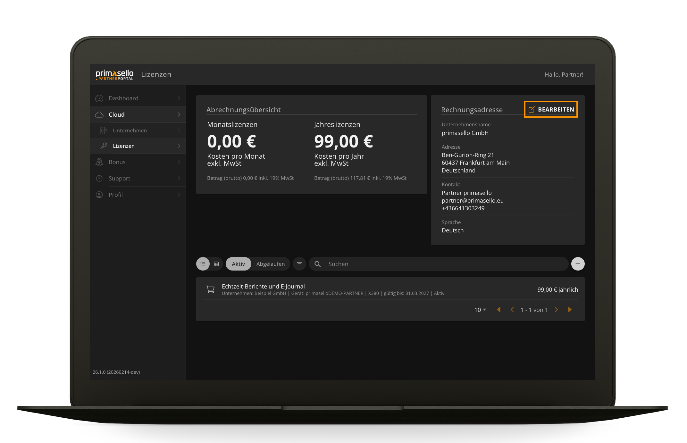Select the Cloud section cloud icon

coord(99,114)
